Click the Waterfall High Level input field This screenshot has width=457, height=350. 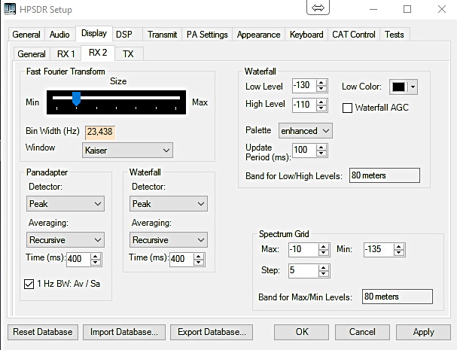304,105
